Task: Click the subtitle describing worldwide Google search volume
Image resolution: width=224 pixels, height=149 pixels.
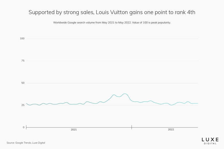Action: 112,22
